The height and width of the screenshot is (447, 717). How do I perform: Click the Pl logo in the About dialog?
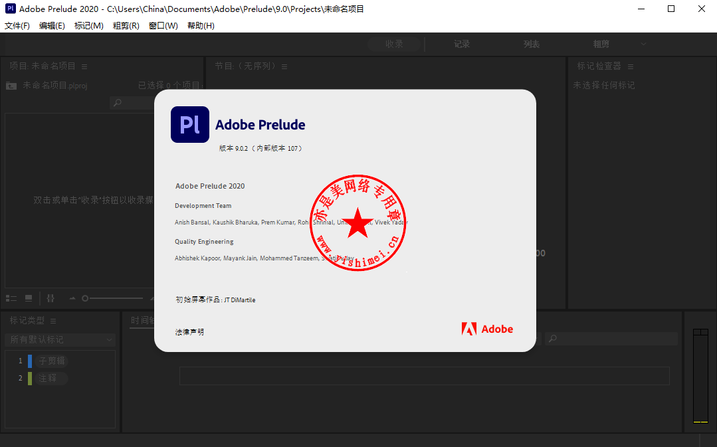tap(190, 125)
